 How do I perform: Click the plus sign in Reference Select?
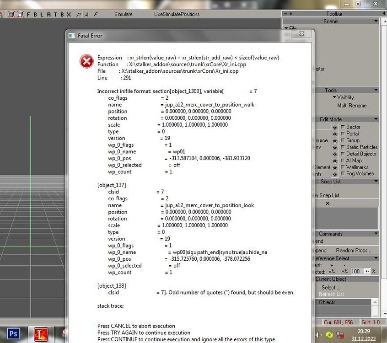coord(332,265)
